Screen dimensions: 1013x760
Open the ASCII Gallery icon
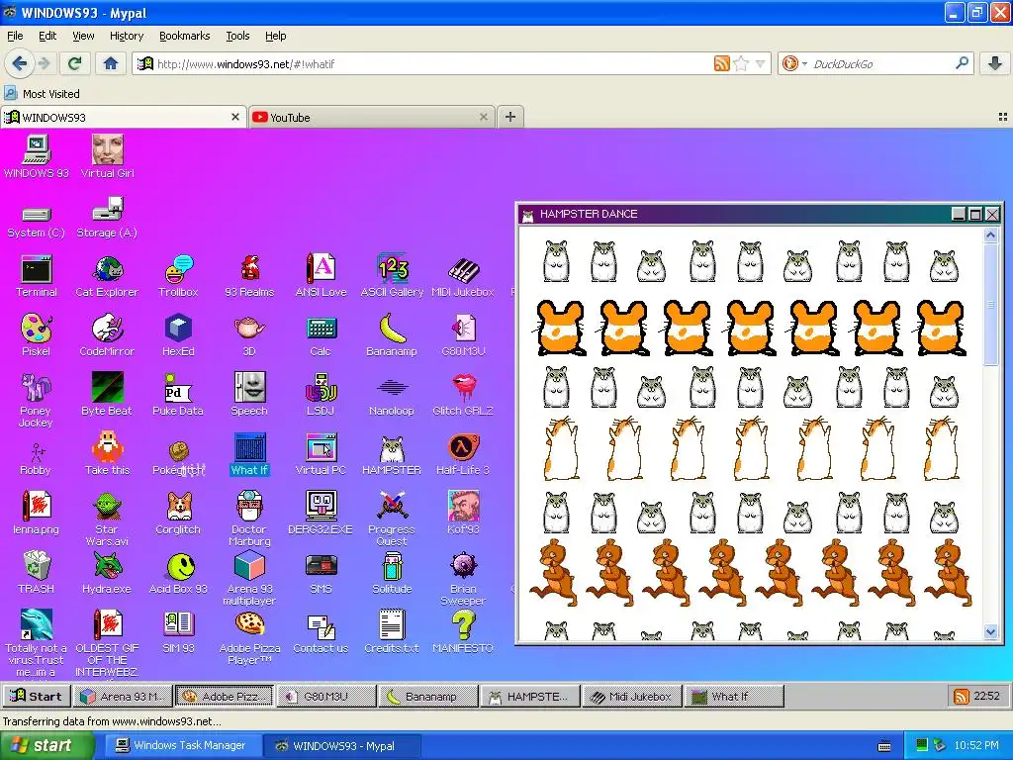click(392, 276)
